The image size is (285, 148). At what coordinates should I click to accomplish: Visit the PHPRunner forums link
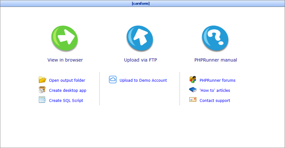click(x=217, y=80)
